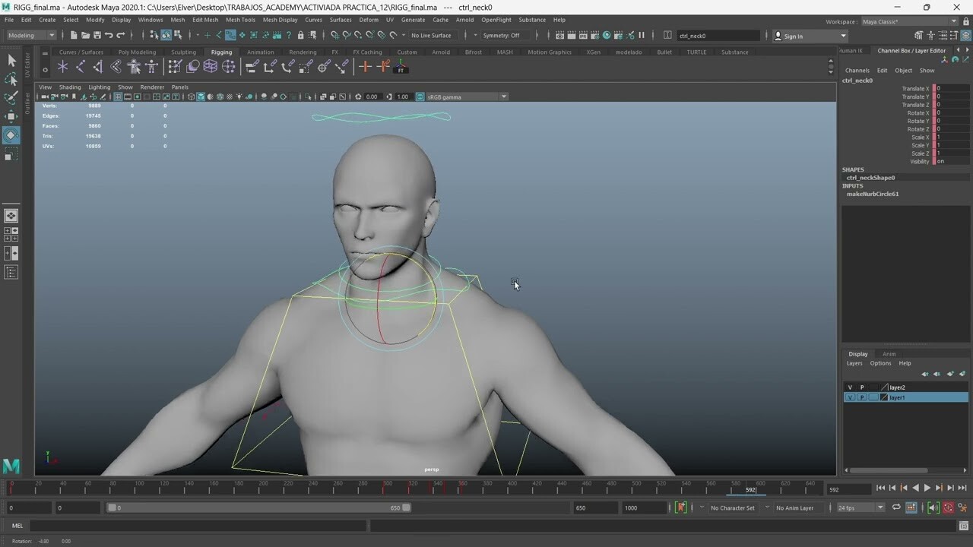Open the 24 fps playback speed dropdown
Screen dimensions: 973x547
point(859,507)
